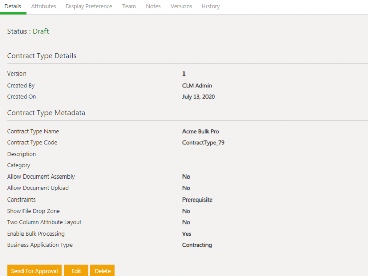
Task: Select the Version value 1
Action: (x=184, y=74)
